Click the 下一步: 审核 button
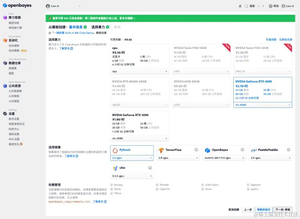The height and width of the screenshot is (219, 300). pyautogui.click(x=283, y=210)
